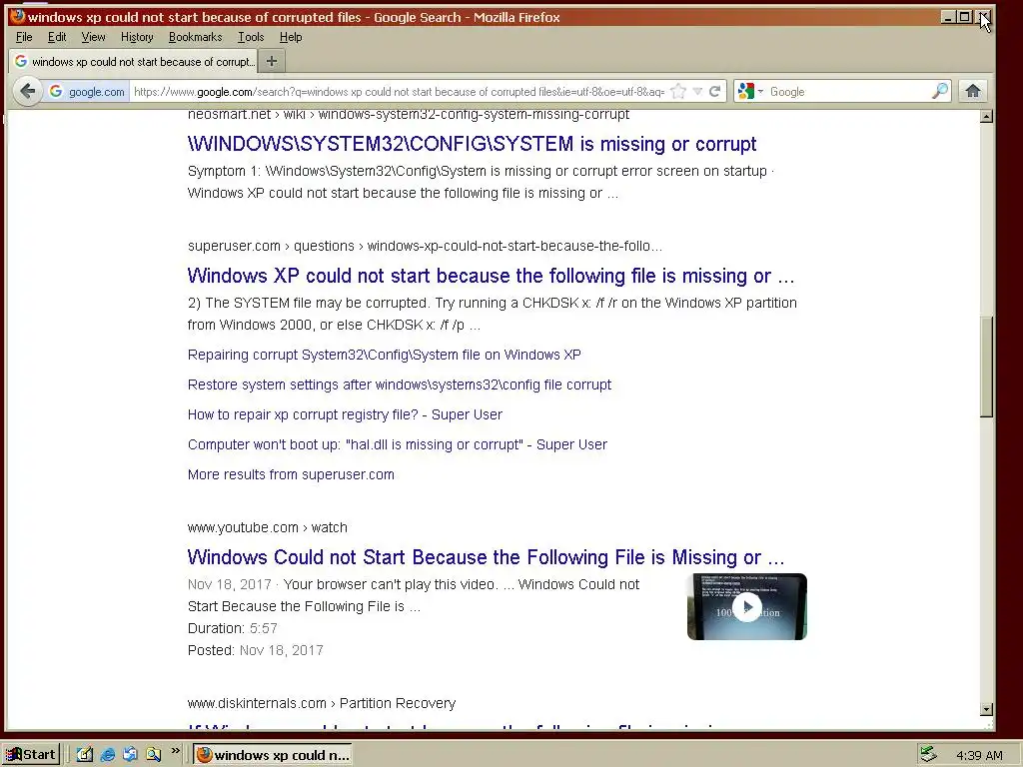
Task: Click the 'www.youtube.com › watch' breadcrumb text
Action: pos(268,527)
